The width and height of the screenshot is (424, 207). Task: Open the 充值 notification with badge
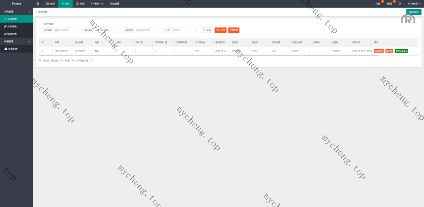point(378,3)
